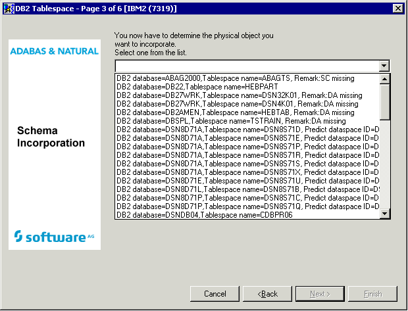Pick the DB2AMEN tablespace HEBTAB entry
408x311 pixels.
tap(231, 112)
